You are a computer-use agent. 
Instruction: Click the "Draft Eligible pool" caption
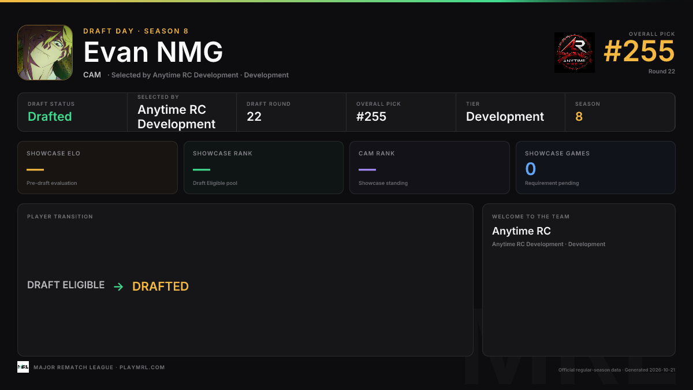[215, 183]
